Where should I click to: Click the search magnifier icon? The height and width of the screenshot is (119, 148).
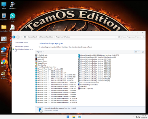click(144, 37)
